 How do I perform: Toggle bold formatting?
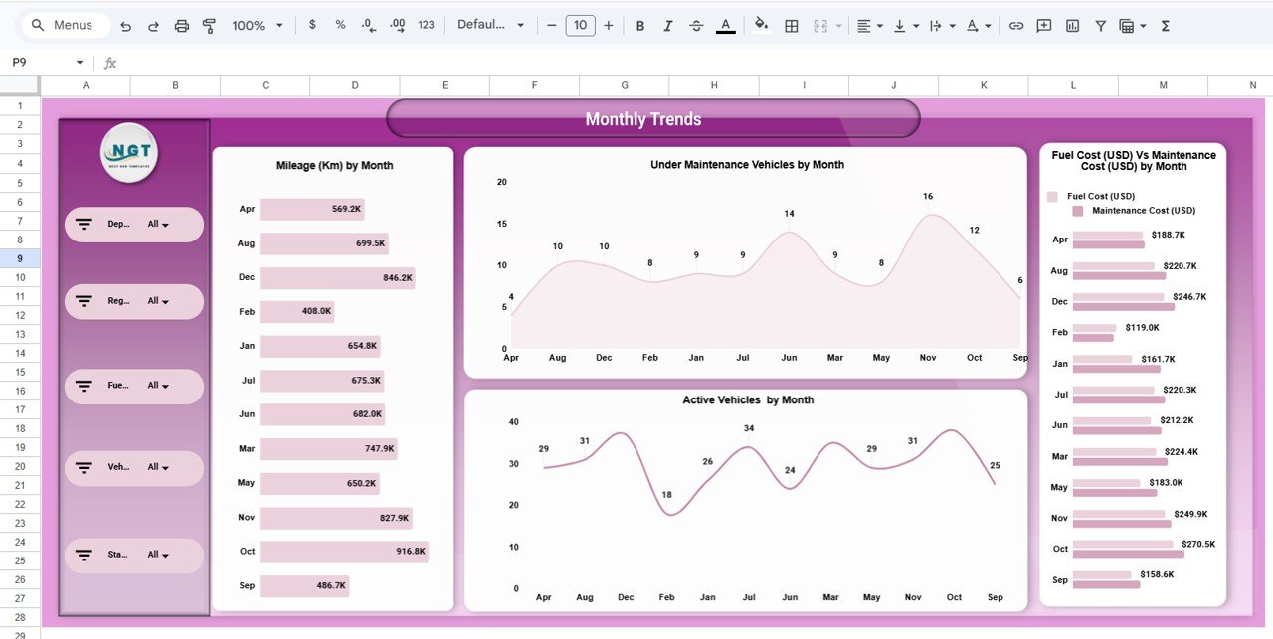(640, 25)
